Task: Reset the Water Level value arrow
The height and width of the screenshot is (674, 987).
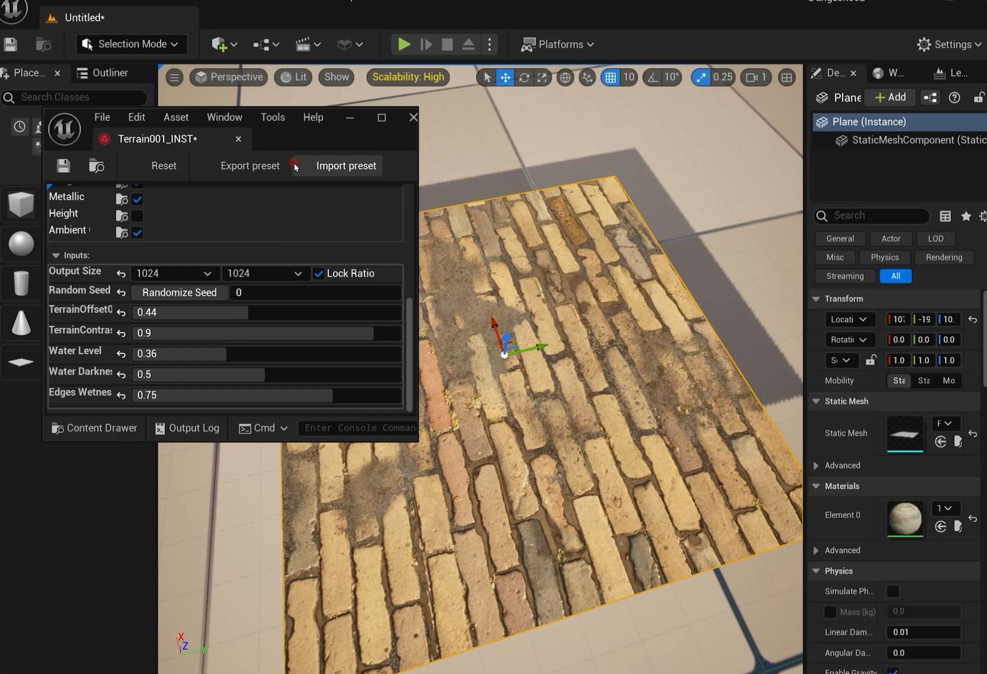Action: click(121, 354)
